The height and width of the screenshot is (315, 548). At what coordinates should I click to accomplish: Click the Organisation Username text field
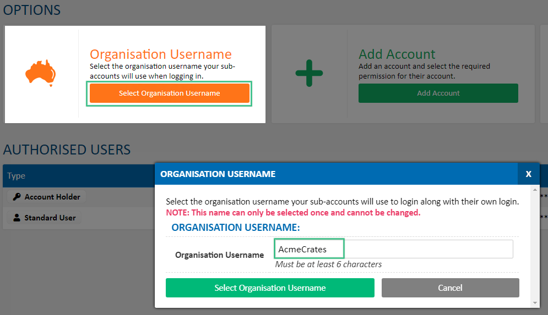click(x=394, y=249)
